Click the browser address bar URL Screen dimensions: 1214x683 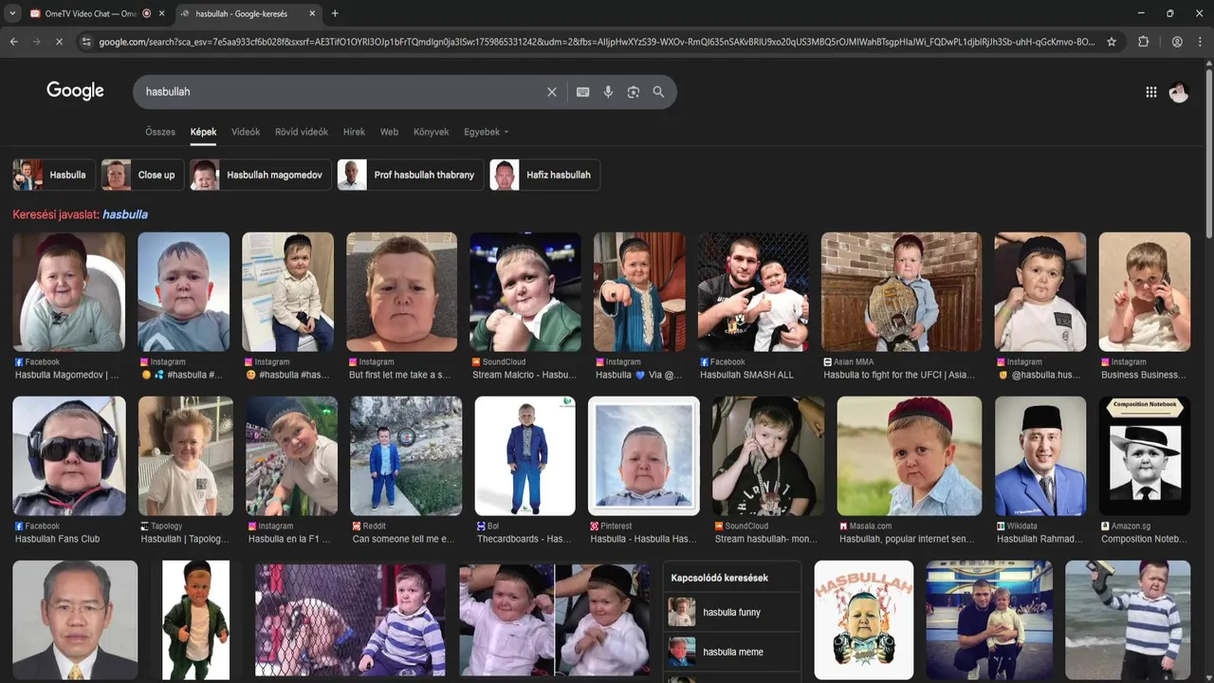pos(598,42)
